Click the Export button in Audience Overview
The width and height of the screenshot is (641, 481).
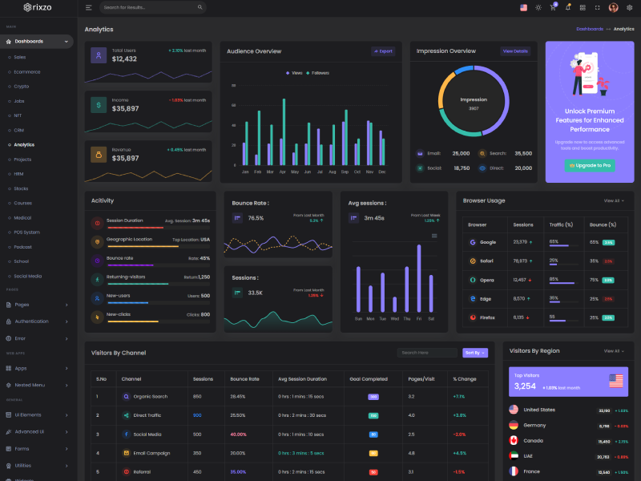pyautogui.click(x=383, y=51)
